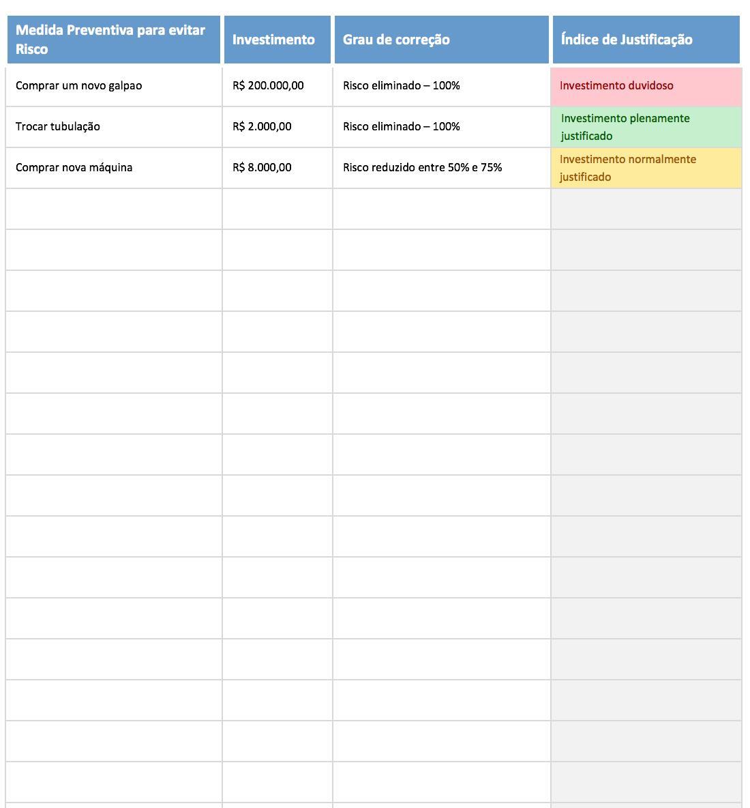Select the R$ 8.000,00 investment cell
The height and width of the screenshot is (808, 750).
pos(277,168)
